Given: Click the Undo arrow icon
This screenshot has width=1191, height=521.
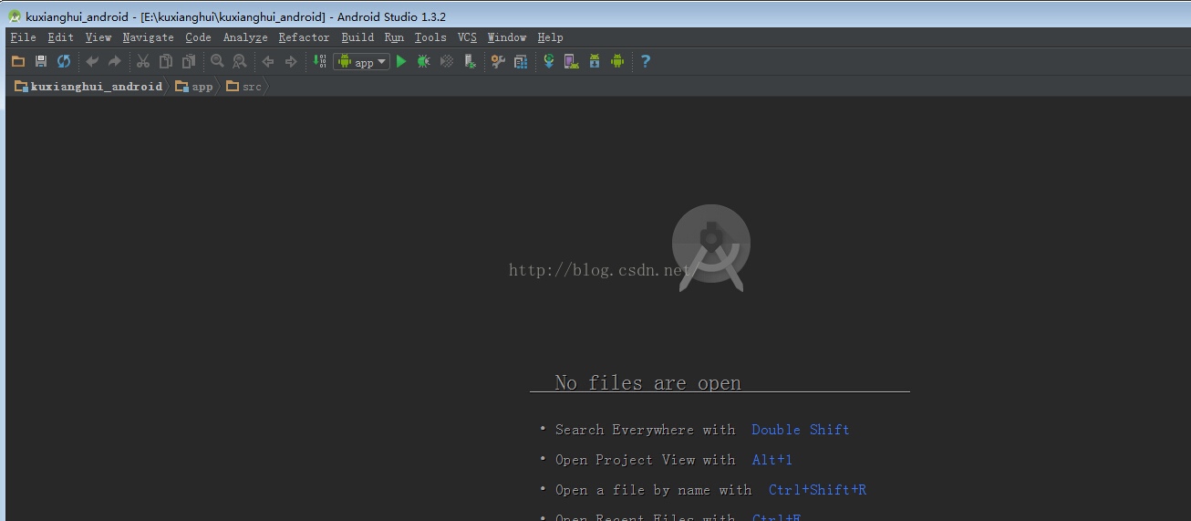Looking at the screenshot, I should (92, 61).
